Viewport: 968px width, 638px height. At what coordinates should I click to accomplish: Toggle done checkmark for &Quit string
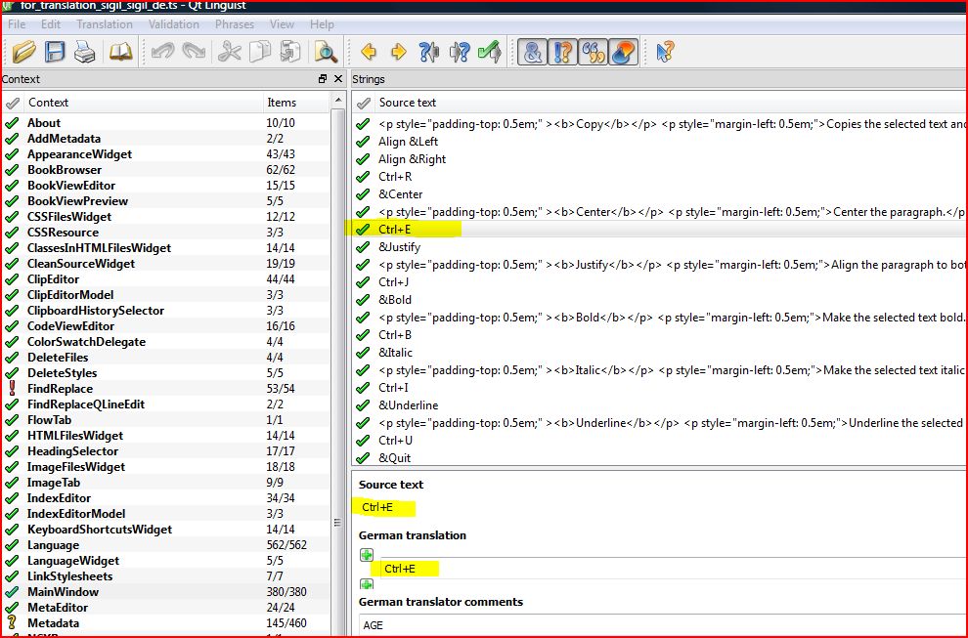tap(363, 458)
